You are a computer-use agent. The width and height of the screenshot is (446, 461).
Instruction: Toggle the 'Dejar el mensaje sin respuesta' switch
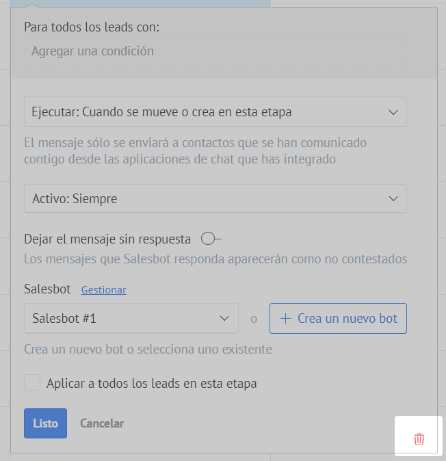[211, 239]
